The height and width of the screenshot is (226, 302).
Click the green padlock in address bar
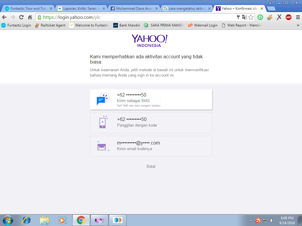[x=39, y=17]
